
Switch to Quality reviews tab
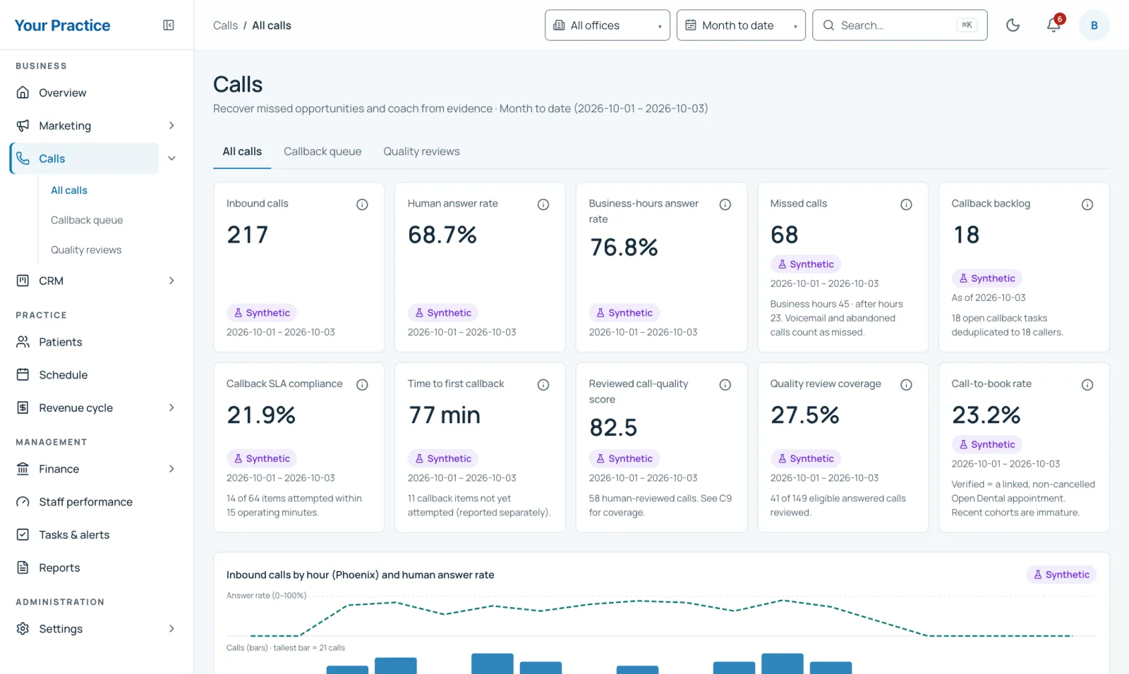[421, 152]
